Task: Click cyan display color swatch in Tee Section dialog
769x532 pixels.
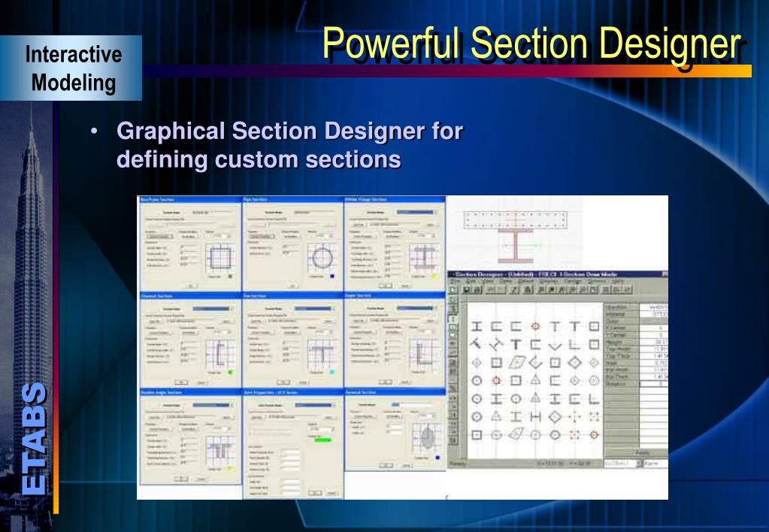Action: tap(332, 373)
